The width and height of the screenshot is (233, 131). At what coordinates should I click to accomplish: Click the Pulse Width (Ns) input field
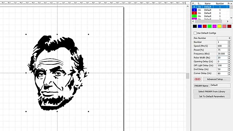(x=222, y=57)
